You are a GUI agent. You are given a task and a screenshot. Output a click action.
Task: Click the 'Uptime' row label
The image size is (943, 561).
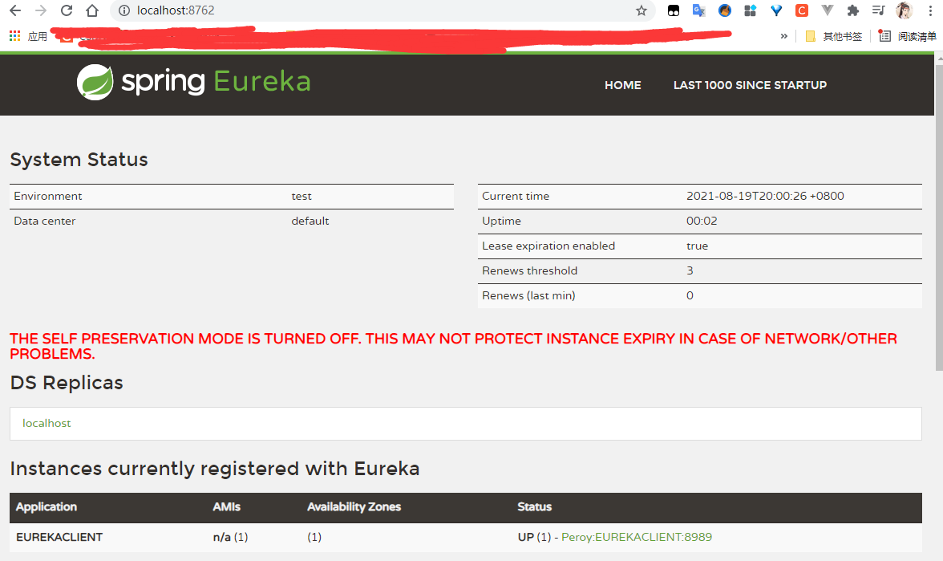point(501,221)
